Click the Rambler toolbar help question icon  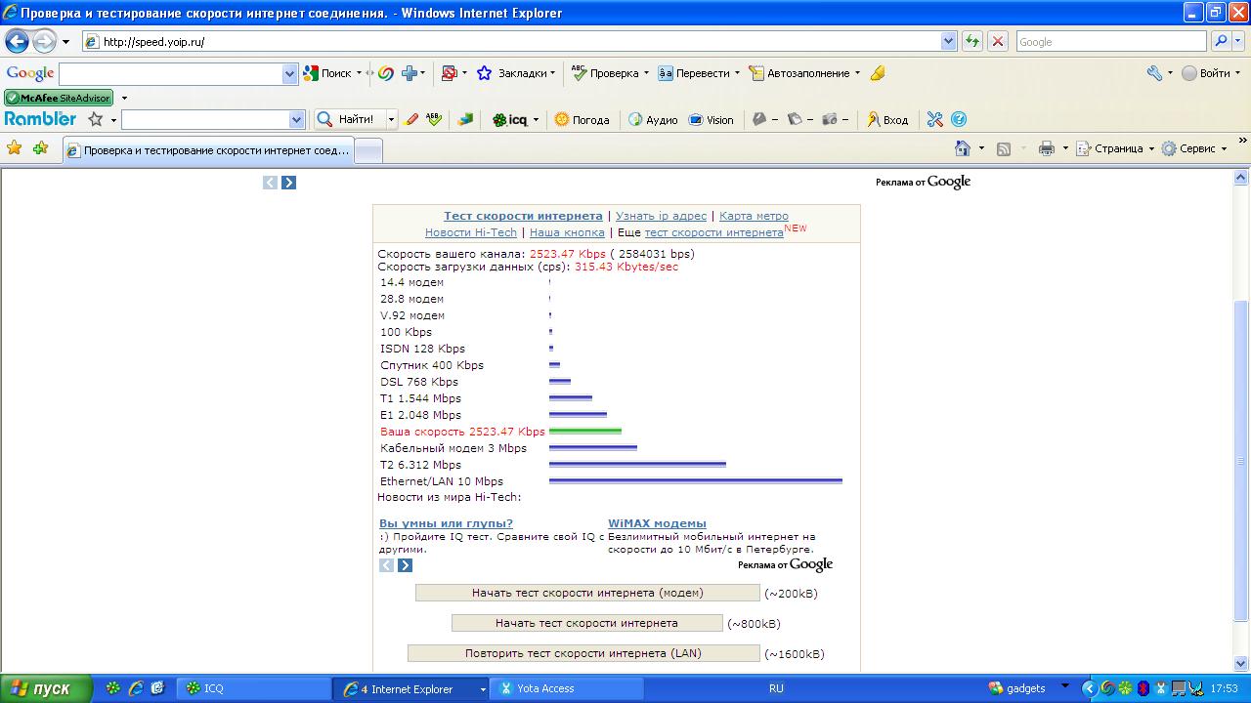click(959, 120)
